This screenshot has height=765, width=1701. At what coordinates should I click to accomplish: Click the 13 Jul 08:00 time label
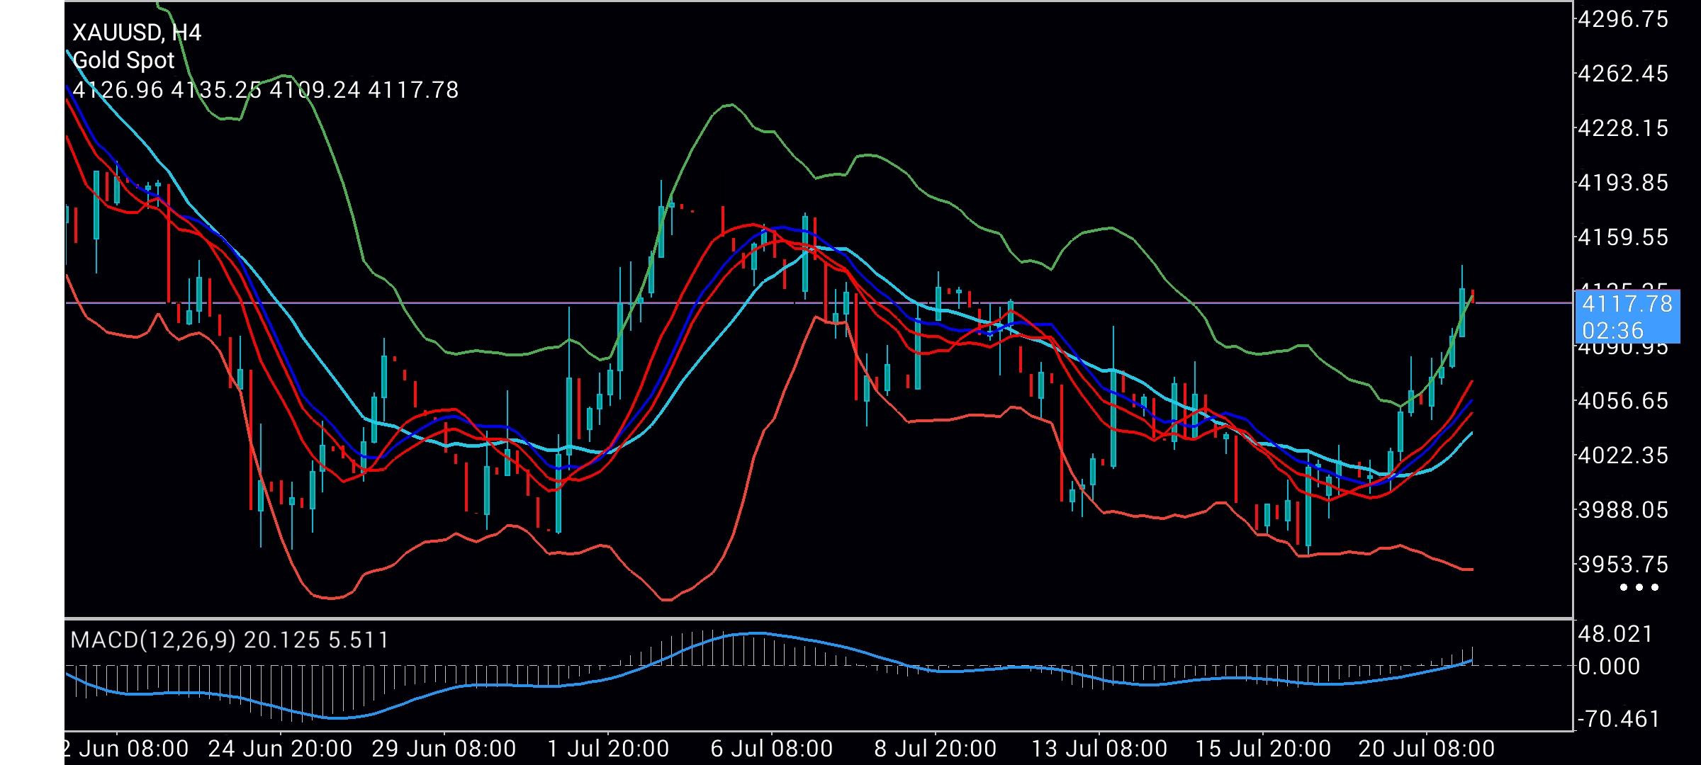(1099, 749)
